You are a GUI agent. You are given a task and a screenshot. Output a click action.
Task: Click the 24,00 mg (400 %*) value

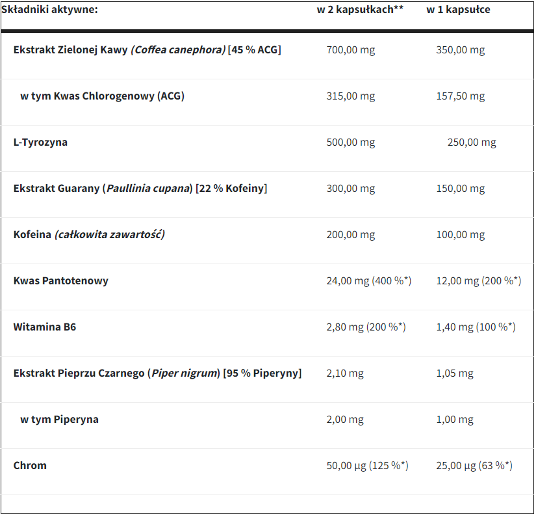(368, 281)
